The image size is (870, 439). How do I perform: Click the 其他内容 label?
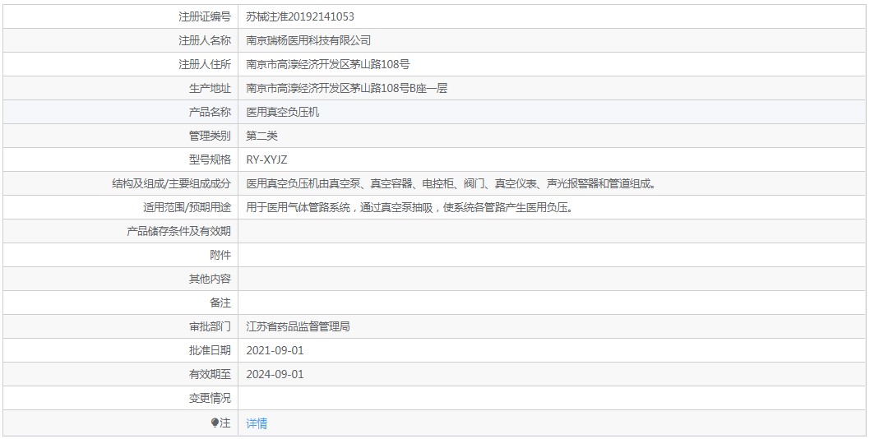(210, 280)
